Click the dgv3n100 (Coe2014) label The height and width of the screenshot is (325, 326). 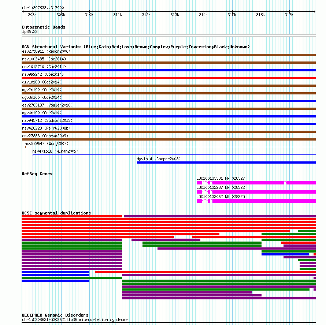[42, 97]
